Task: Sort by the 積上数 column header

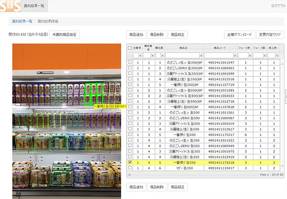Action: click(273, 48)
